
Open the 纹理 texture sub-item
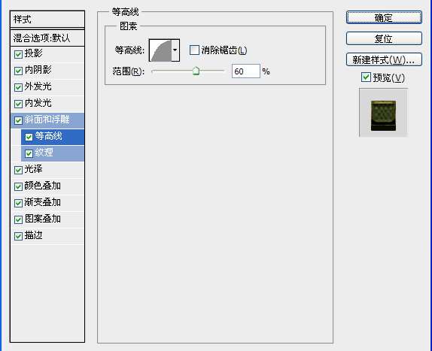point(53,153)
